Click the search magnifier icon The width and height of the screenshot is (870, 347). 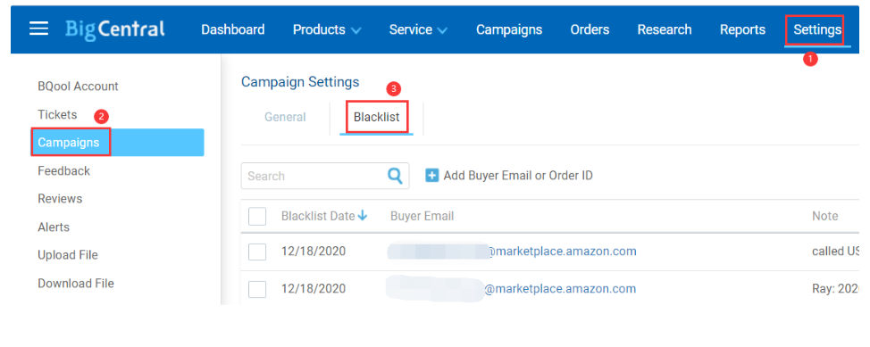click(x=395, y=176)
